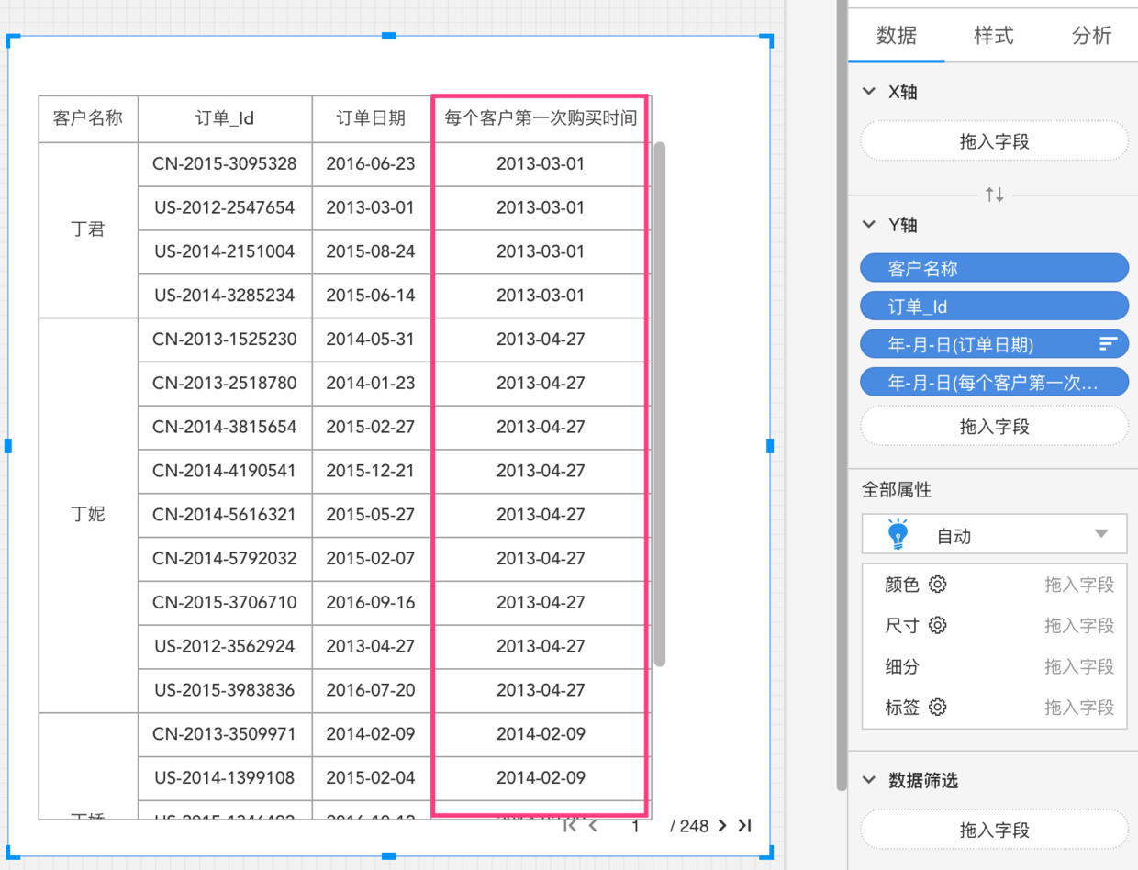Click the order date 2015-08-24
Image resolution: width=1138 pixels, height=870 pixels.
371,251
